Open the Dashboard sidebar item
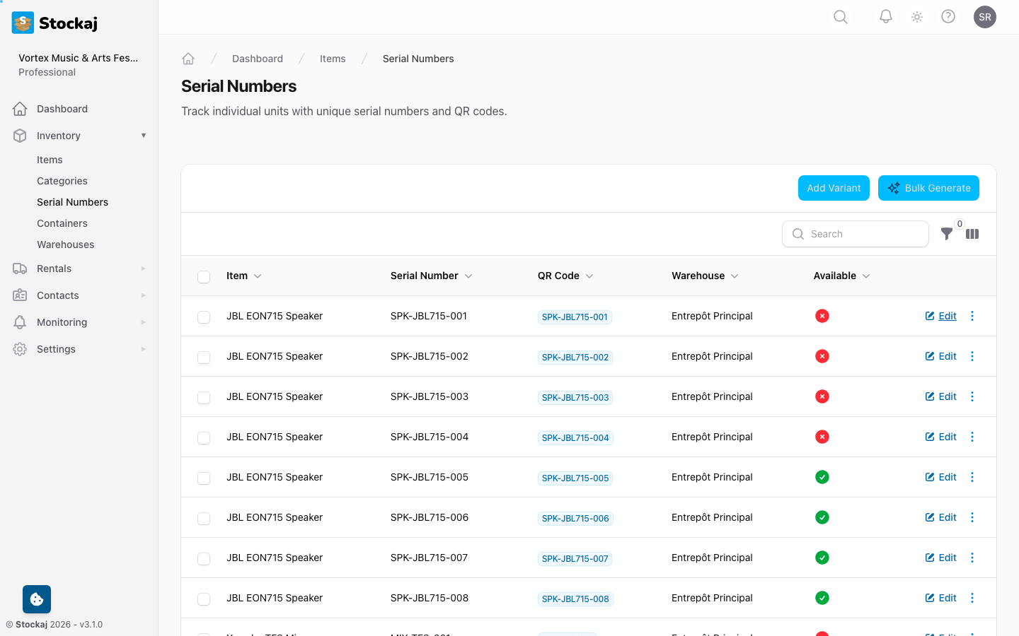The width and height of the screenshot is (1019, 636). (62, 109)
